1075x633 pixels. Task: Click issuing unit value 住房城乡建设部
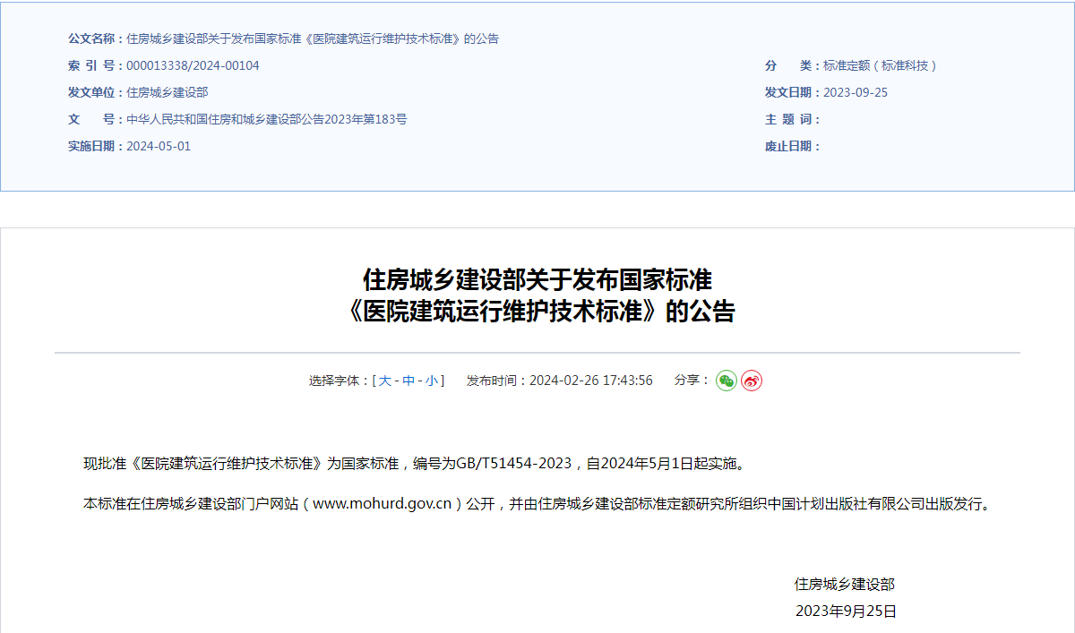(x=168, y=92)
